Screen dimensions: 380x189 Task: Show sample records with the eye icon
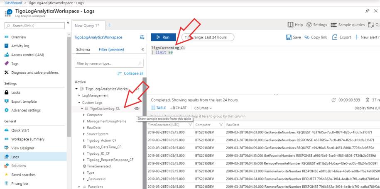click(x=137, y=109)
